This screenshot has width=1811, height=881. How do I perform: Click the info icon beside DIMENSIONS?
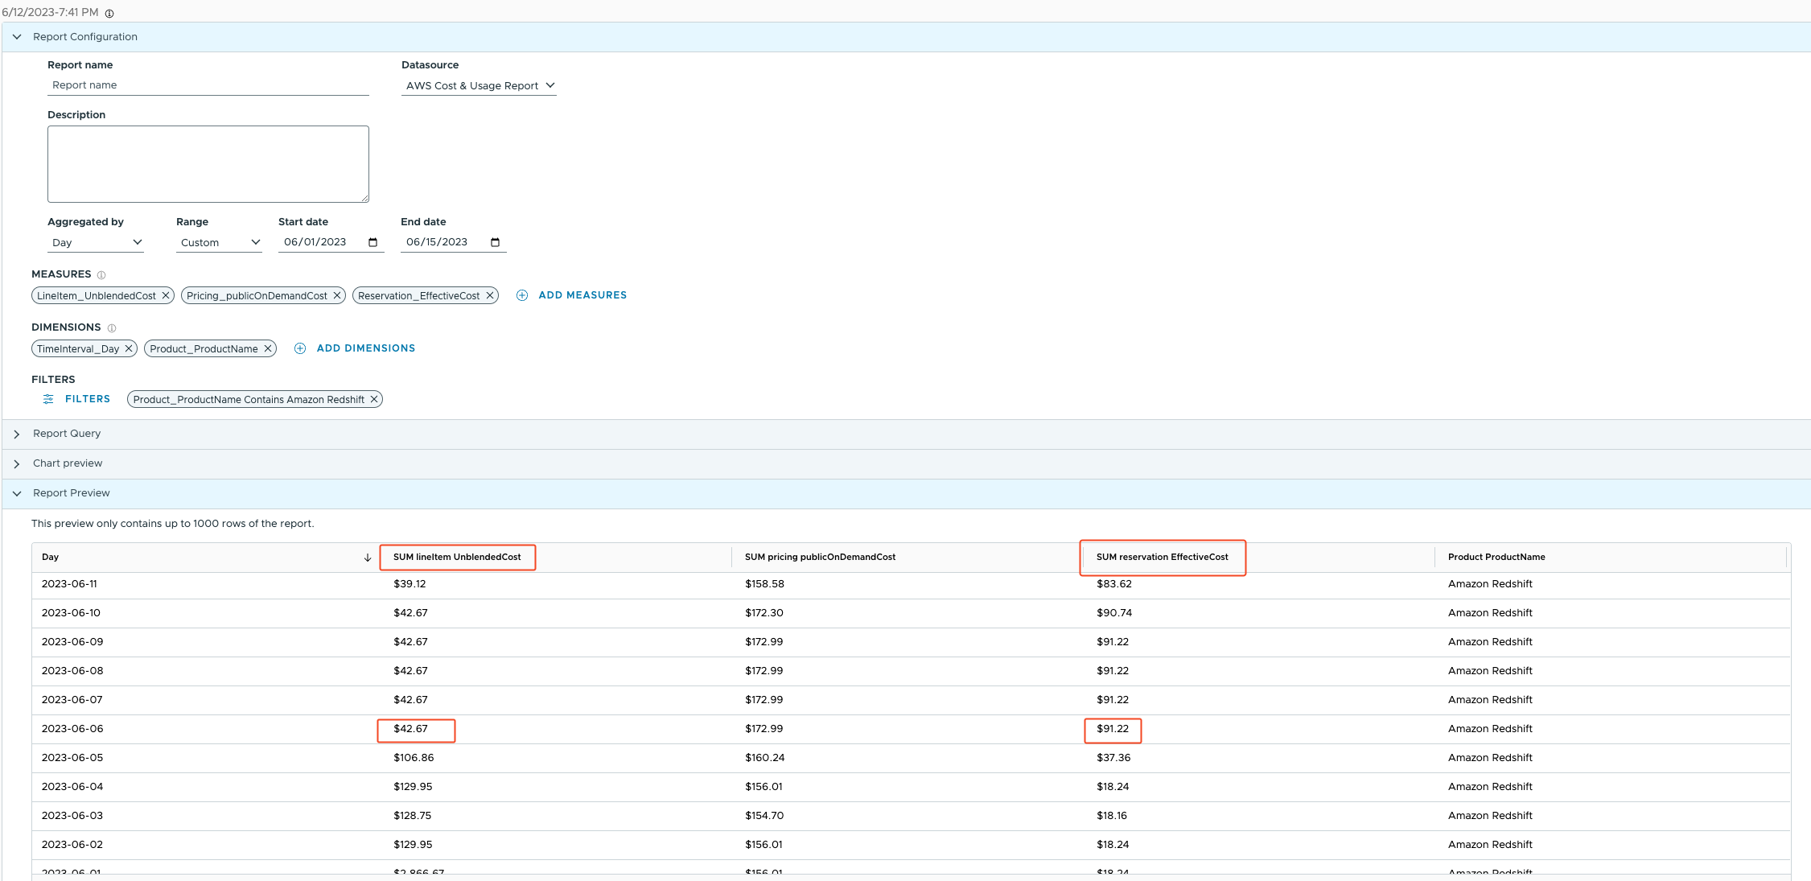point(112,328)
